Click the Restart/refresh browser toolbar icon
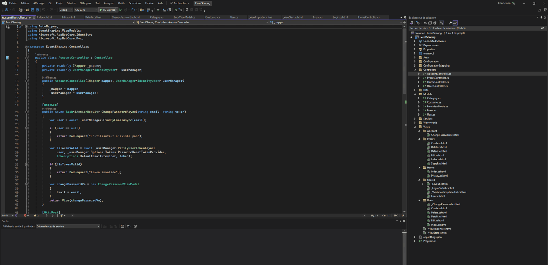This screenshot has height=265, width=548. pos(133,10)
